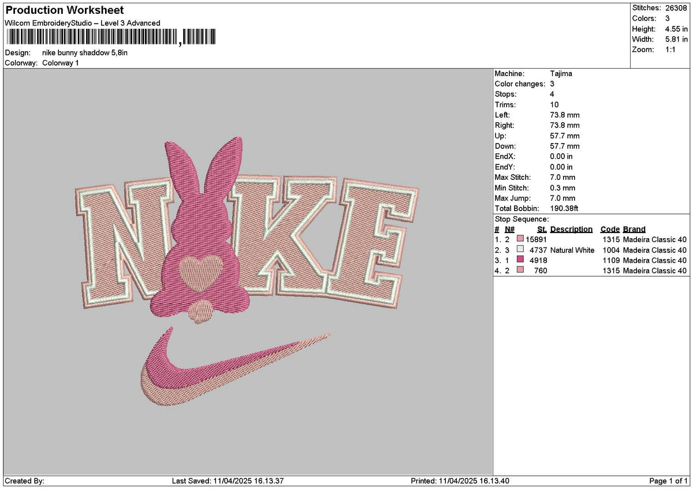Click the Trims label
Screen dimensions: 693x489
point(505,105)
